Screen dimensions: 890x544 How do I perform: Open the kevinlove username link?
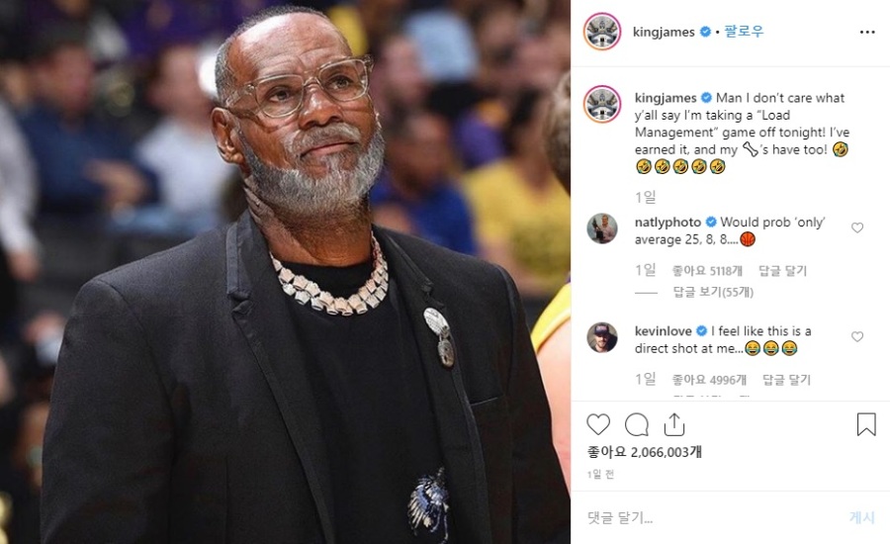click(663, 331)
